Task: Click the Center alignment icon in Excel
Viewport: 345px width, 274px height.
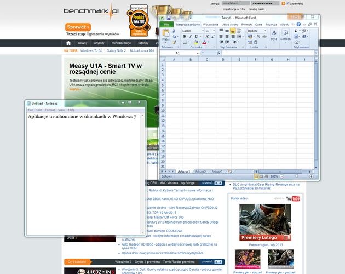Action: 227,36
